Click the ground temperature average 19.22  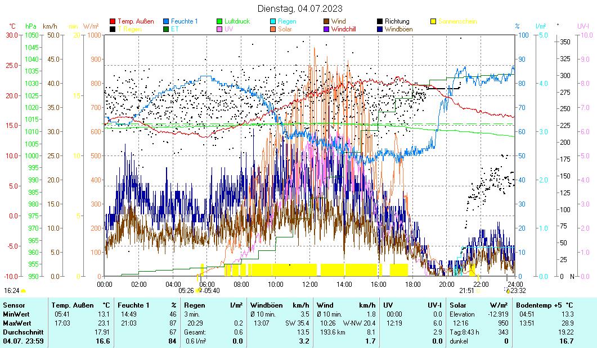pos(566,332)
